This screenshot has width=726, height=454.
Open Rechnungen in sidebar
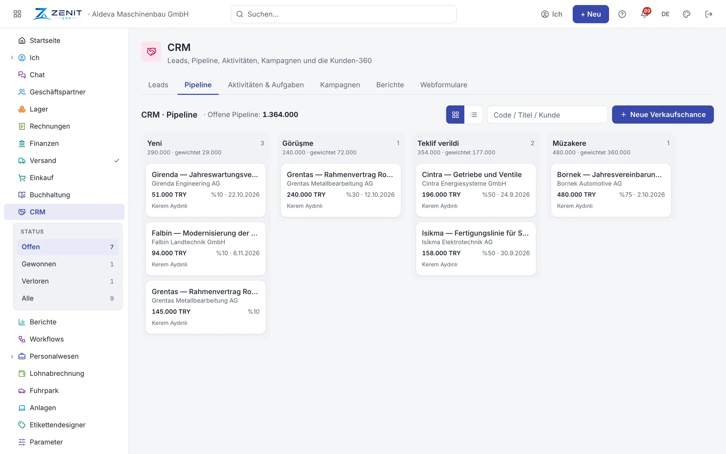point(64,126)
